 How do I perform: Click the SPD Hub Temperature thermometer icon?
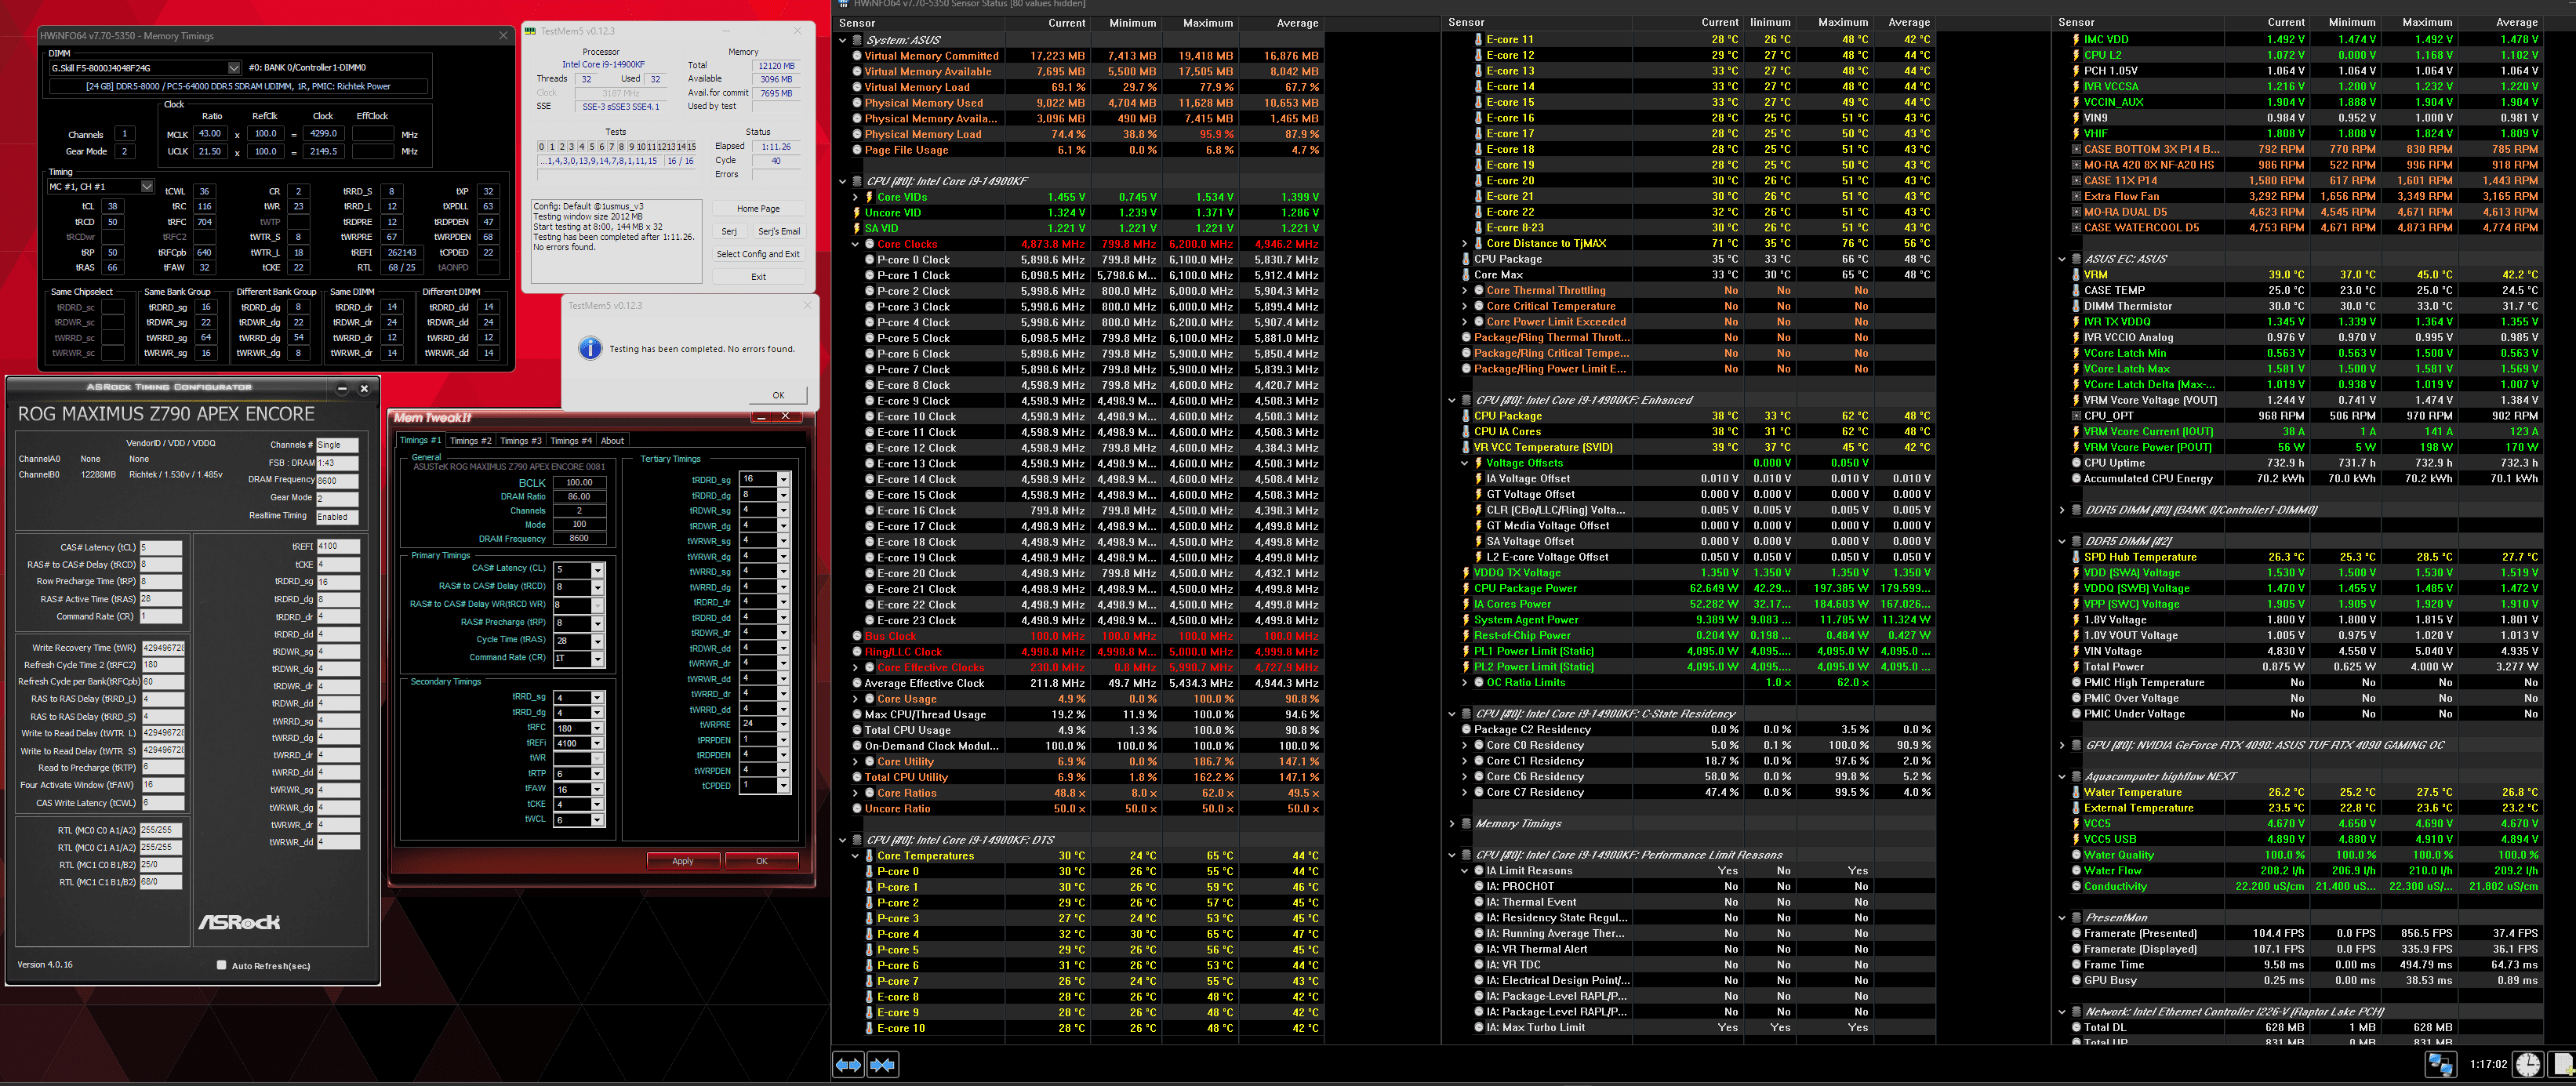click(x=2076, y=557)
